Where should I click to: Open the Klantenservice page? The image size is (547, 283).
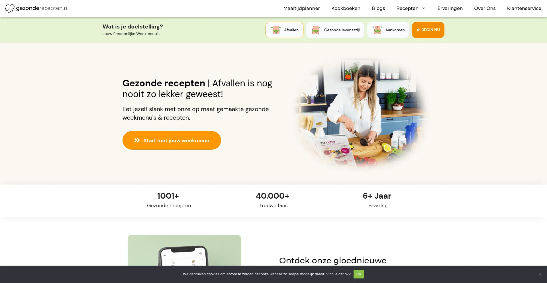[524, 8]
